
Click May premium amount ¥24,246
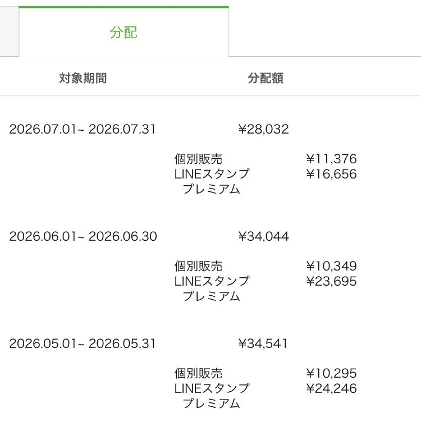pyautogui.click(x=331, y=389)
